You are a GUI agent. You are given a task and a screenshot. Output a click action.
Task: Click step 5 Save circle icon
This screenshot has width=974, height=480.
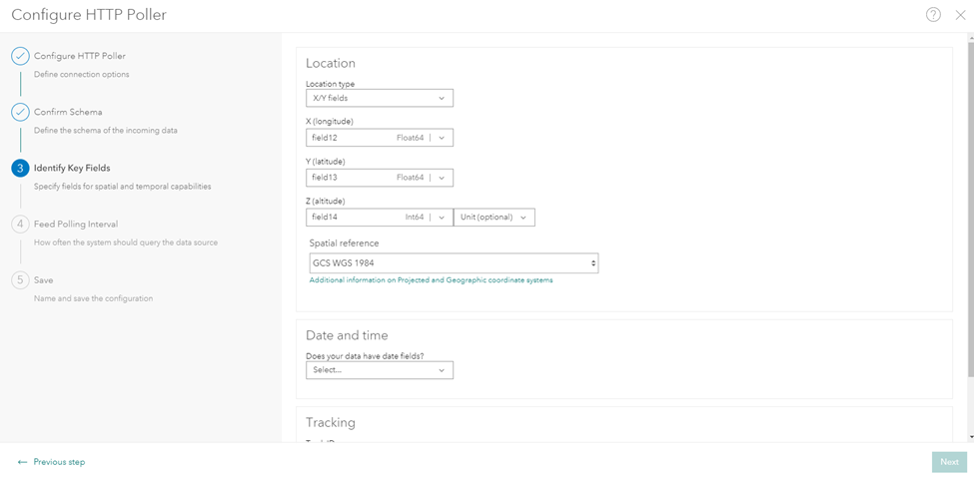20,279
